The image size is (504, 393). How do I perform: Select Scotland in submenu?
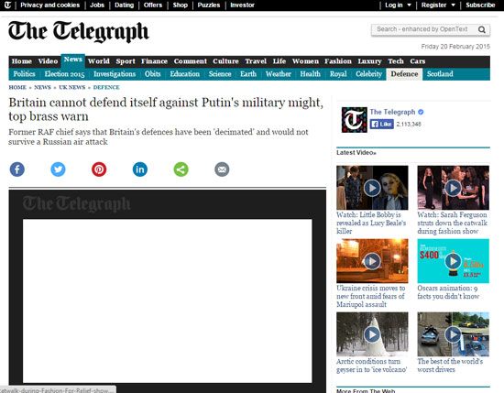click(x=440, y=74)
